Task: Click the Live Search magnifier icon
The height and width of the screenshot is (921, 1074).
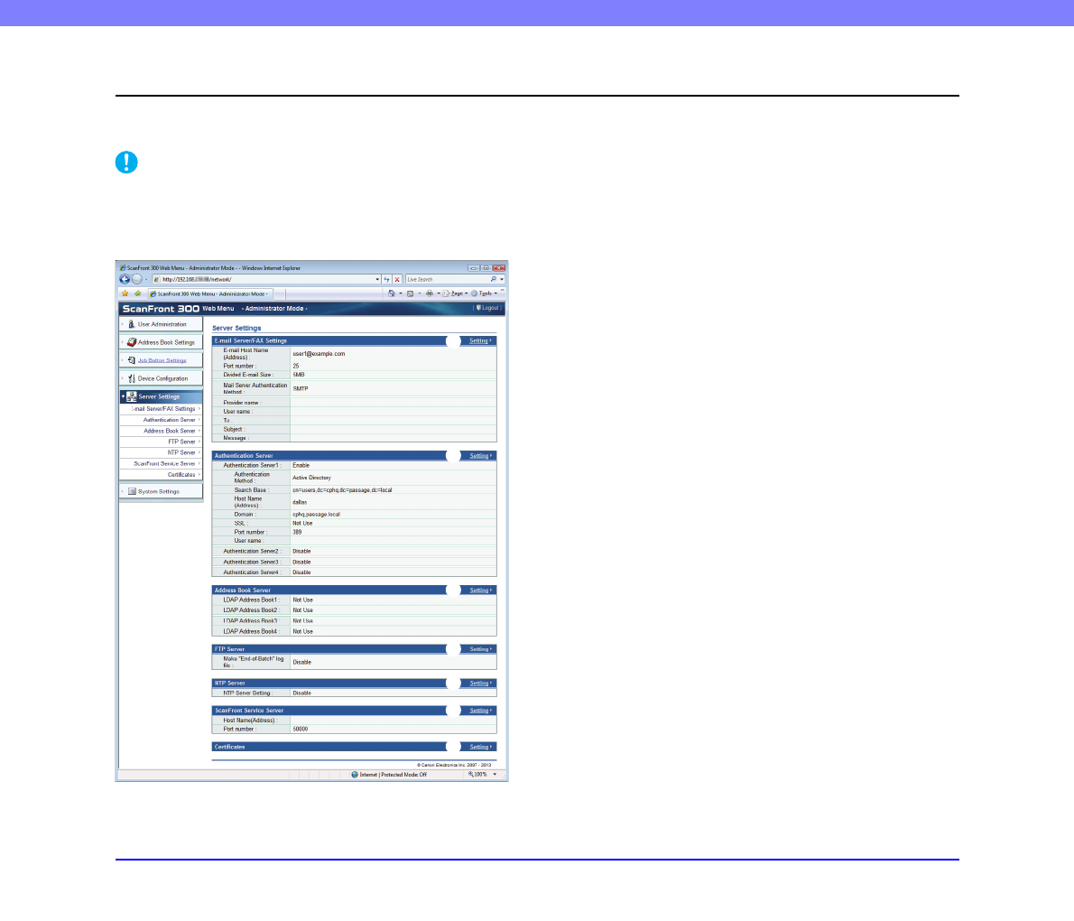Action: [493, 280]
